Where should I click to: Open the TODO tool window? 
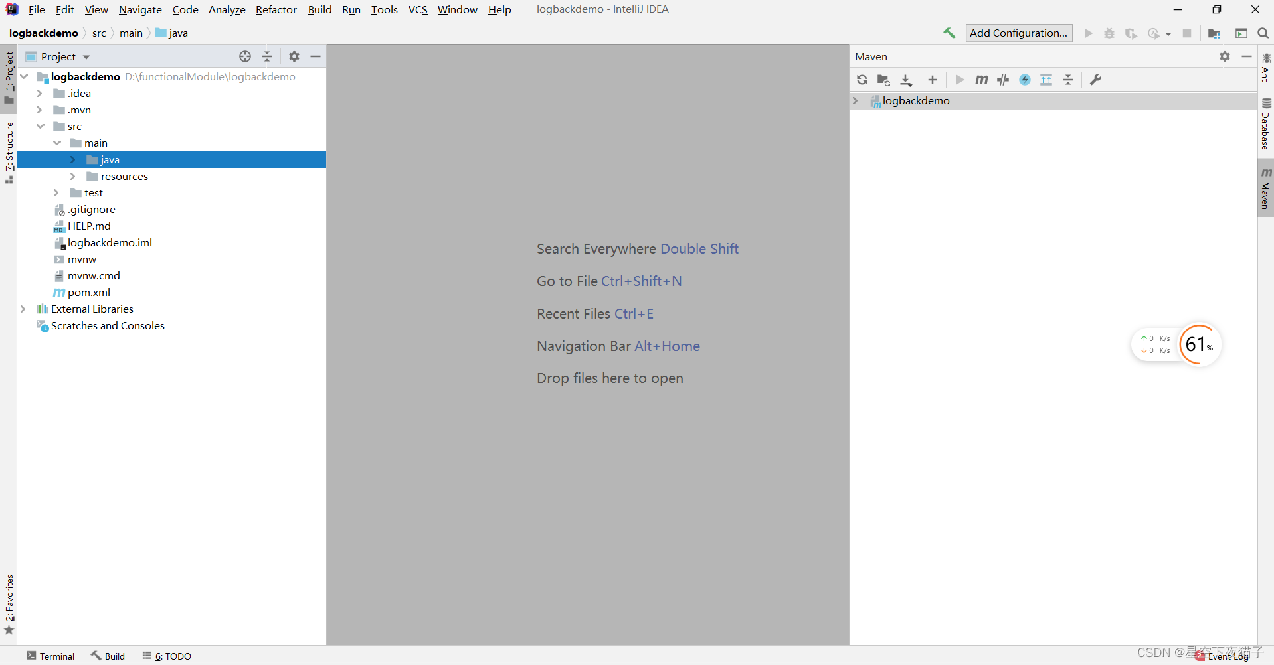(167, 656)
